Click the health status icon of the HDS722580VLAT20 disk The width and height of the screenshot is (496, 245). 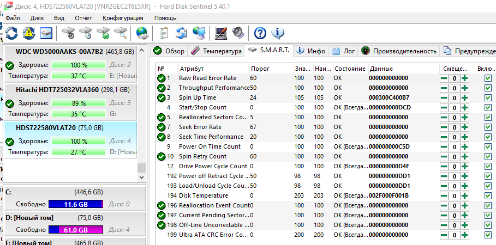click(x=10, y=142)
